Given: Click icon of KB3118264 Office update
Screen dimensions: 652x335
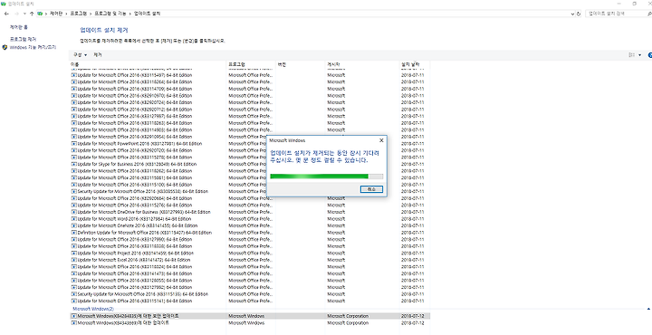Looking at the screenshot, I should (74, 81).
